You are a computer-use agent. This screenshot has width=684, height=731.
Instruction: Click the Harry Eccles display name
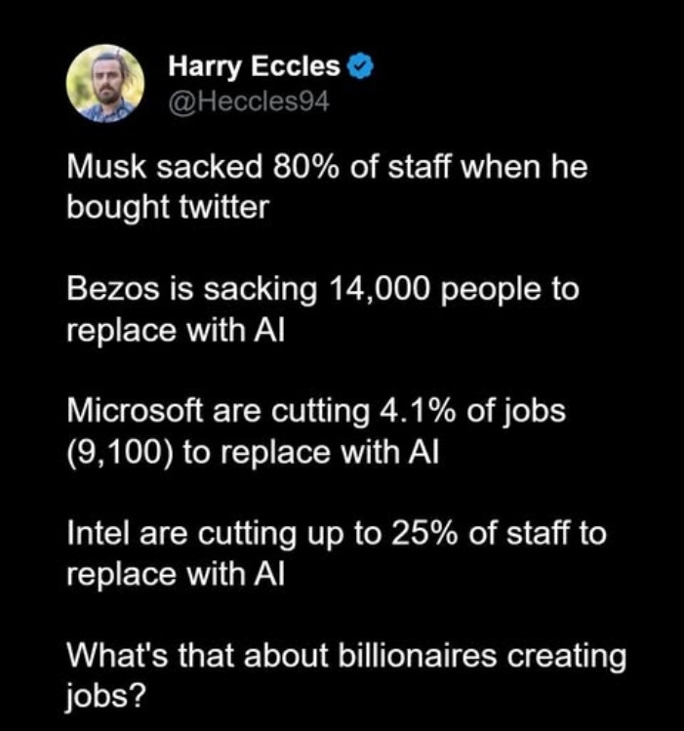tap(255, 66)
